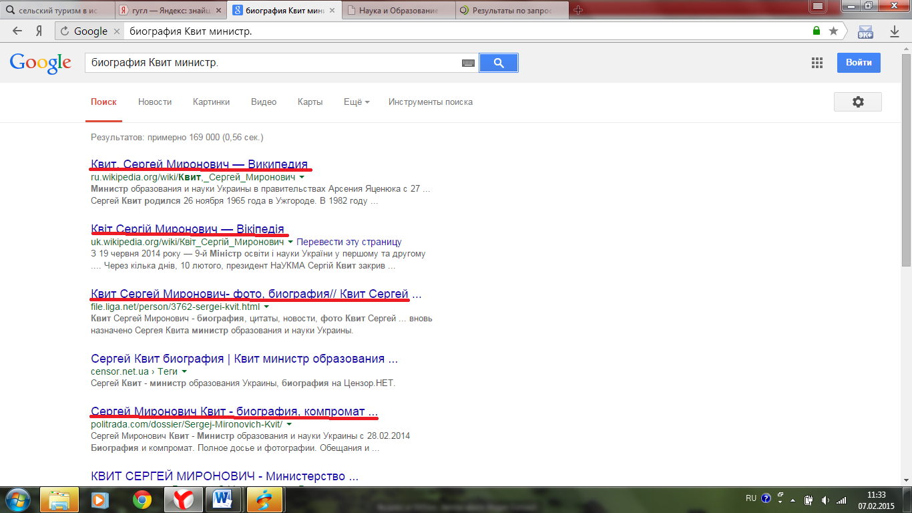This screenshot has height=513, width=912.
Task: Click the Google logo
Action: tap(40, 62)
